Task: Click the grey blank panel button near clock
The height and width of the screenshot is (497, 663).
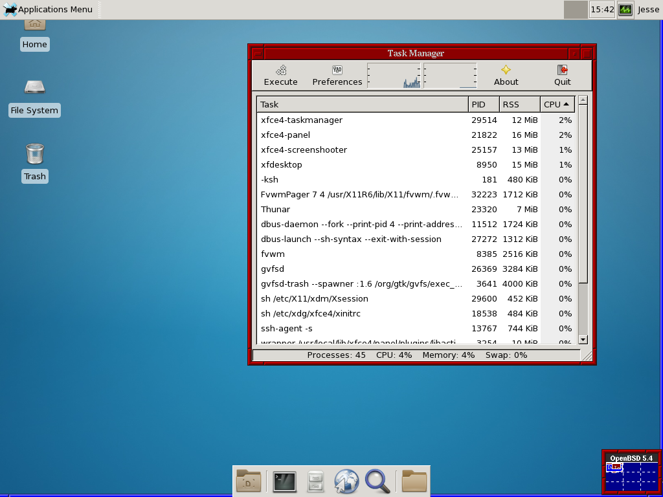Action: 576,9
